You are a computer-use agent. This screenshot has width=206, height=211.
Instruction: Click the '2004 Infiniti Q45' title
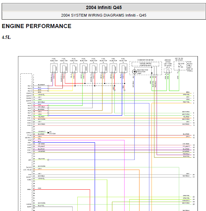tap(104, 7)
